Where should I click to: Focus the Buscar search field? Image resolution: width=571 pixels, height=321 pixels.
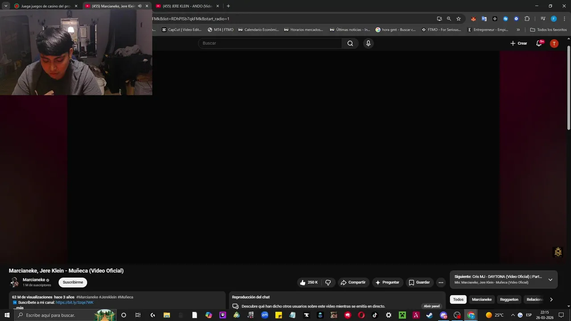[x=270, y=43]
